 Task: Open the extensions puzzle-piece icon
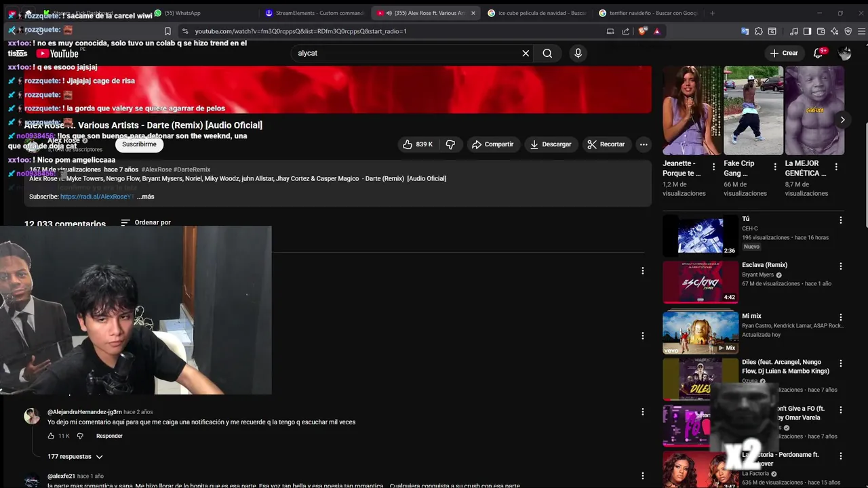click(x=759, y=31)
